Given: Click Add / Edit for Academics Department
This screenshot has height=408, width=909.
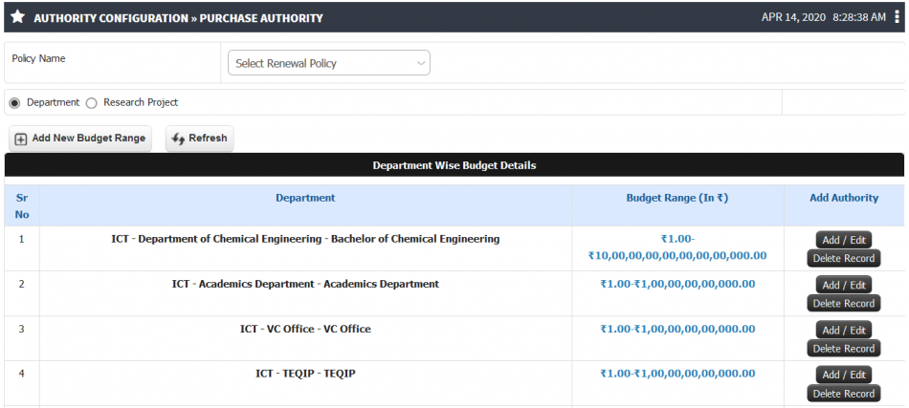Looking at the screenshot, I should [x=844, y=285].
